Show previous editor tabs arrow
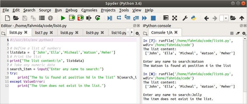 point(128,32)
